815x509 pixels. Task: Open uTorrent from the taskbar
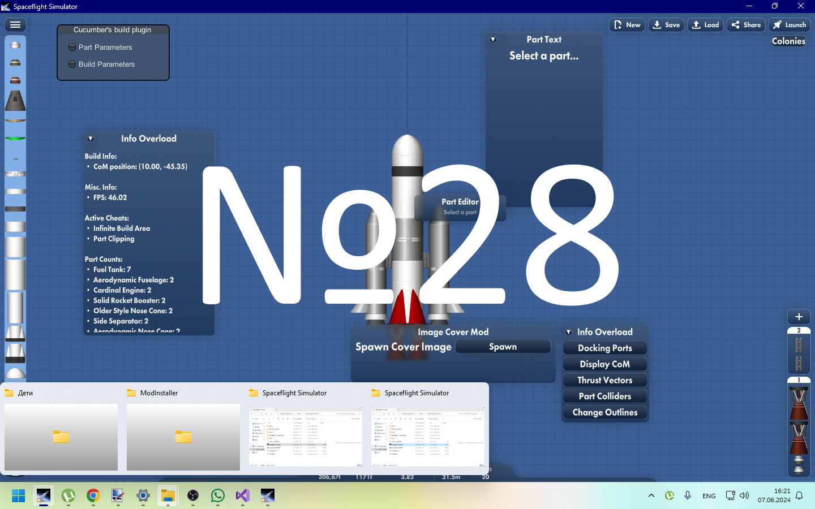(x=68, y=496)
